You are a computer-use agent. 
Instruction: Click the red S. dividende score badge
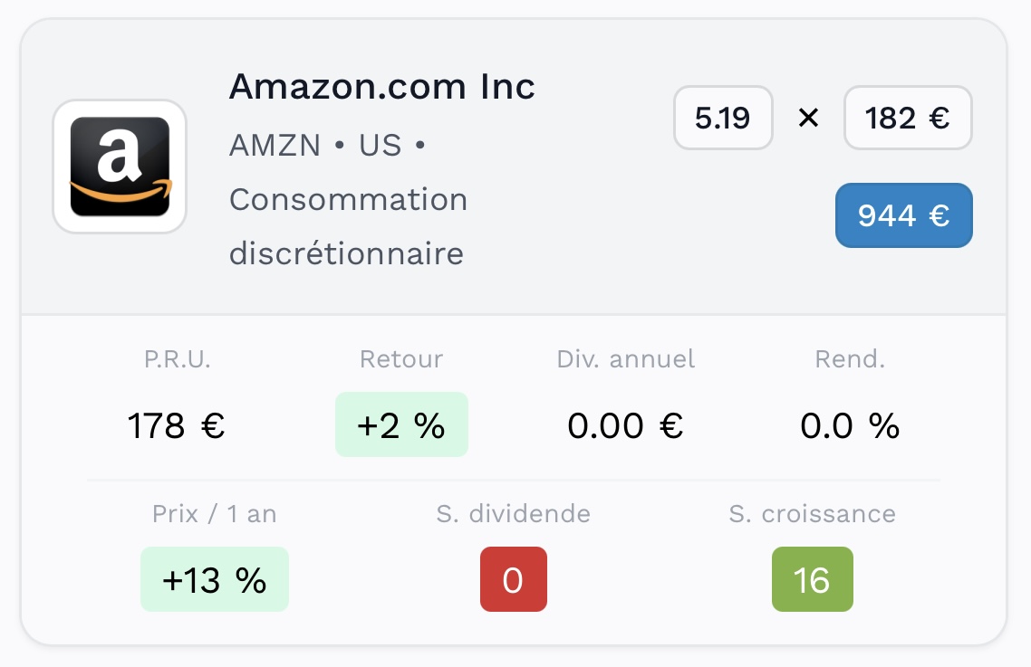513,580
